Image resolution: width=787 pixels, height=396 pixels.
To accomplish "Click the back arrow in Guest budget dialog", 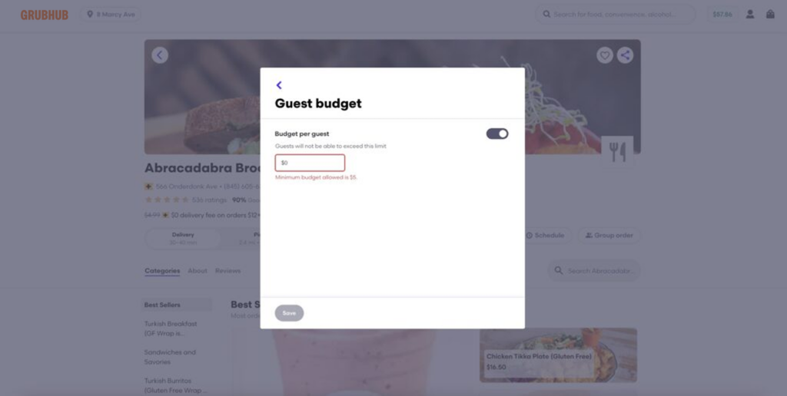I will (x=279, y=85).
